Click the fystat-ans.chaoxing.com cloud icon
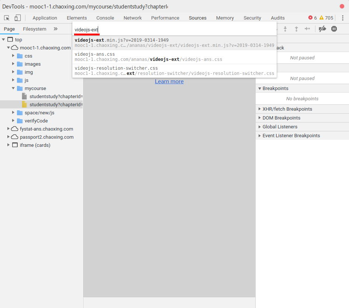349x308 pixels. [x=15, y=129]
